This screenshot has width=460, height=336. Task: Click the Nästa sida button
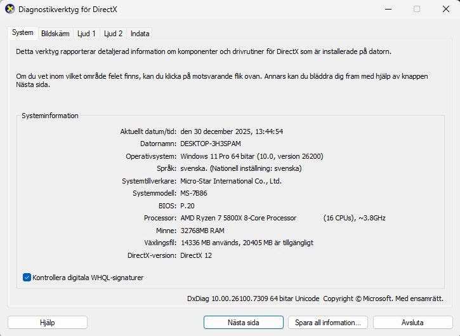point(244,323)
